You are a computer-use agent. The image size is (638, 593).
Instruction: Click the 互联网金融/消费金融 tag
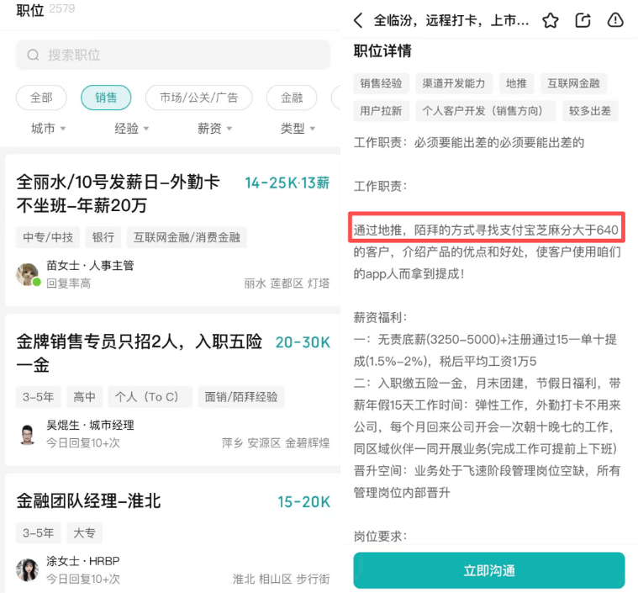pyautogui.click(x=187, y=237)
